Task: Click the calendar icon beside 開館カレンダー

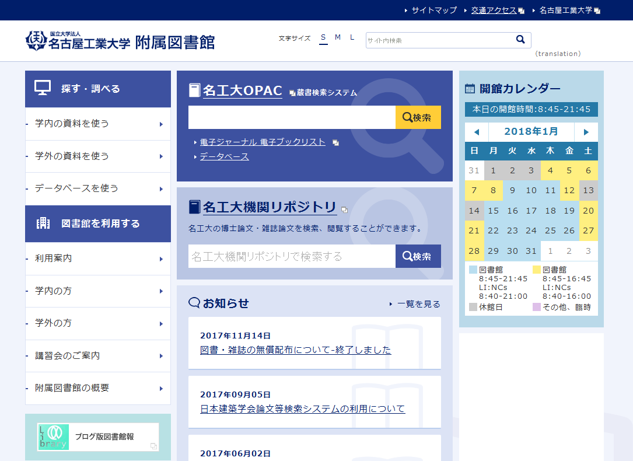Action: (470, 88)
